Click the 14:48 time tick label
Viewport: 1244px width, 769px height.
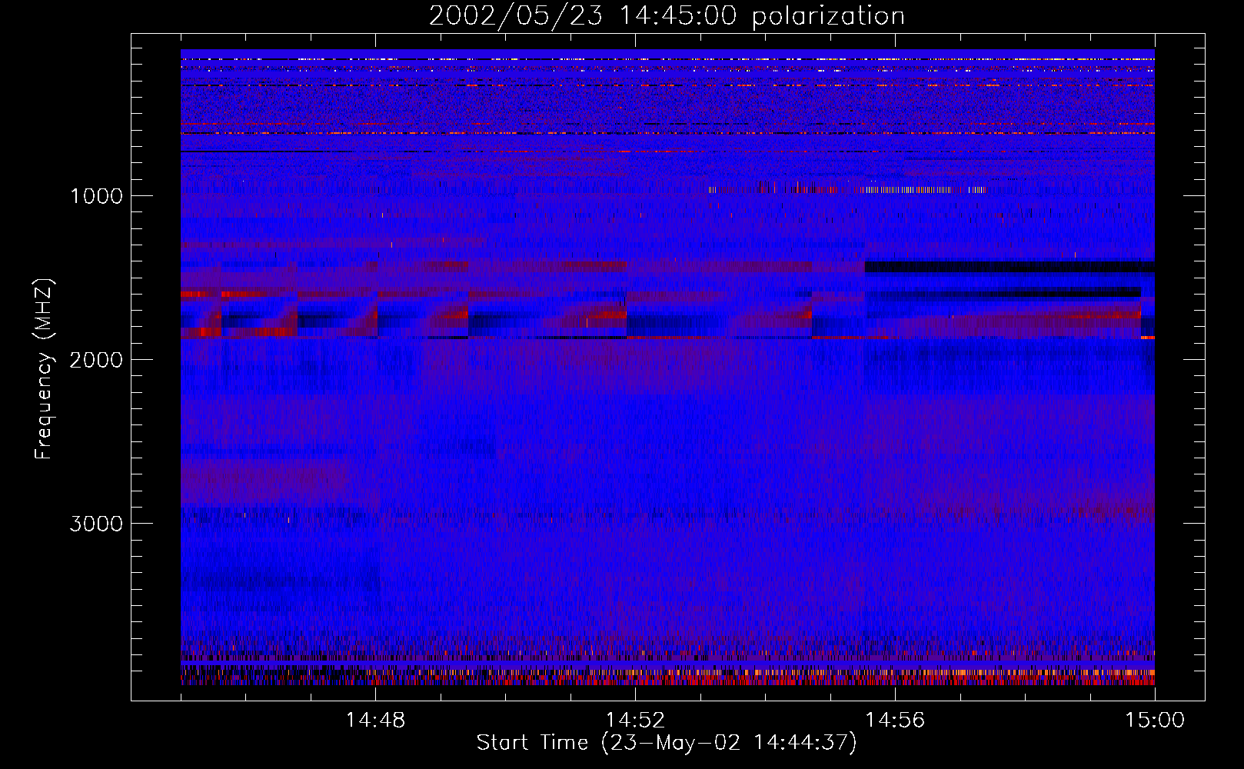coord(375,720)
